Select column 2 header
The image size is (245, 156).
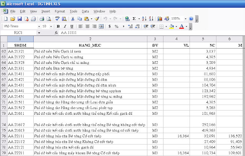[x=90, y=39]
